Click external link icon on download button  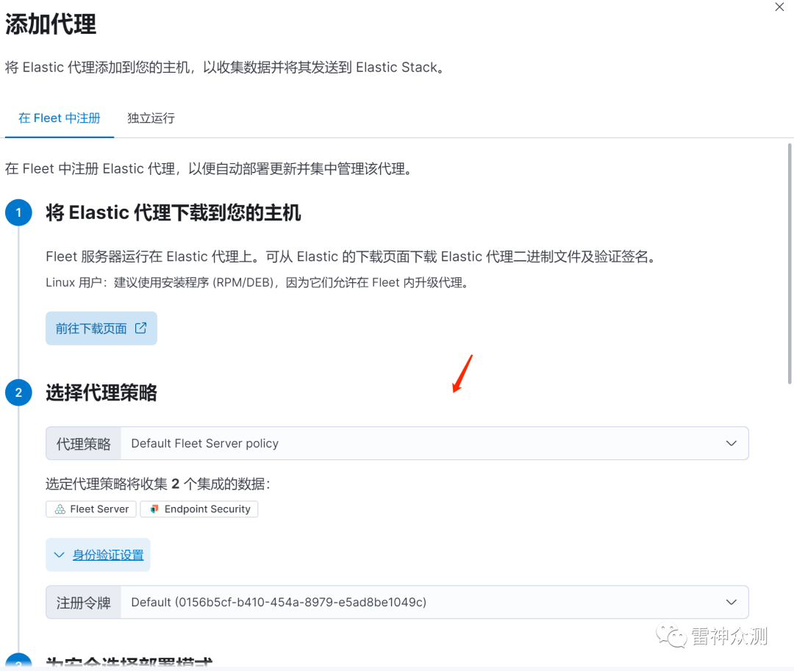point(140,328)
